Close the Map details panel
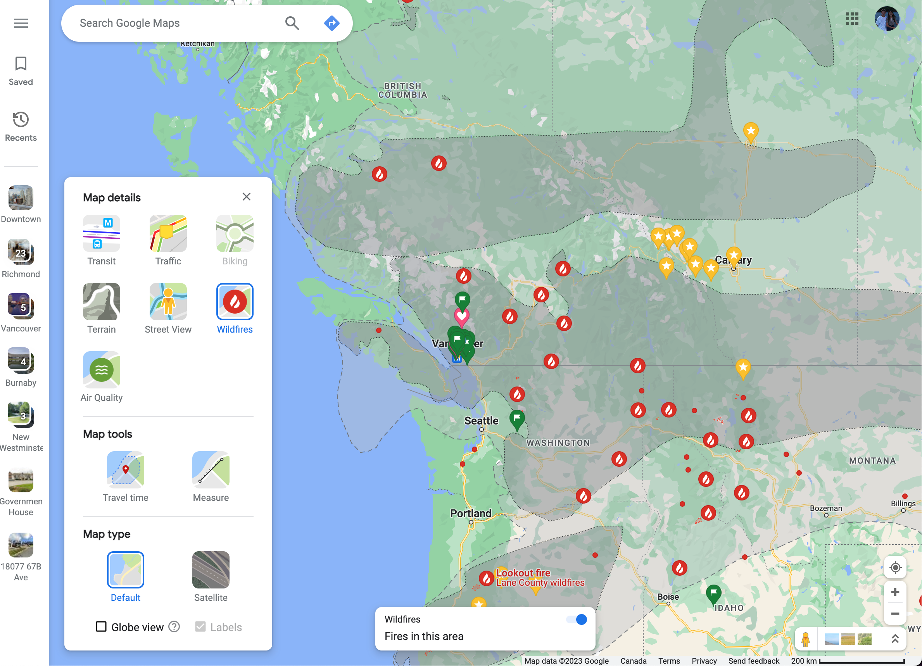Viewport: 922px width, 666px height. (x=246, y=197)
